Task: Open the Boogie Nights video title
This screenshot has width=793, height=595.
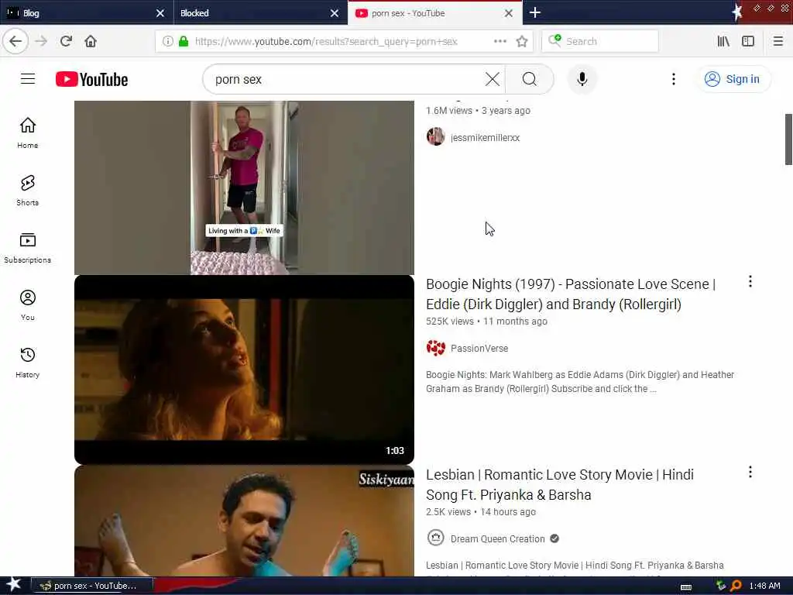Action: [571, 294]
